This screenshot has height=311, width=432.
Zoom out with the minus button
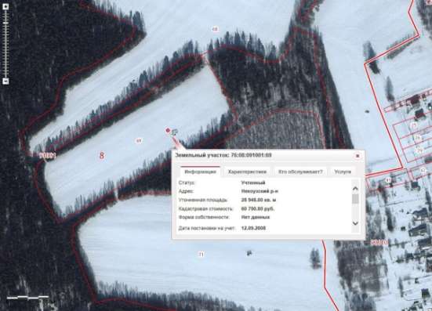pyautogui.click(x=5, y=81)
